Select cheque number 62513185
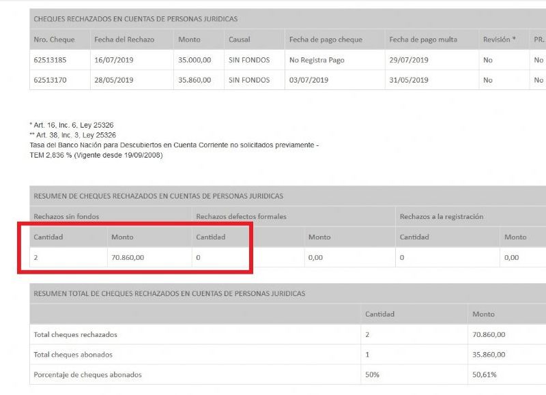 click(x=50, y=60)
